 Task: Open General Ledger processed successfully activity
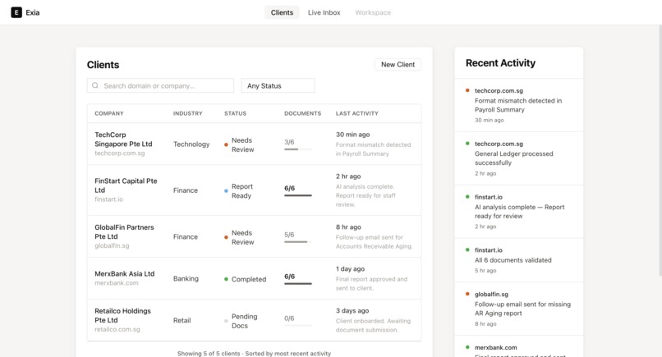pyautogui.click(x=519, y=158)
